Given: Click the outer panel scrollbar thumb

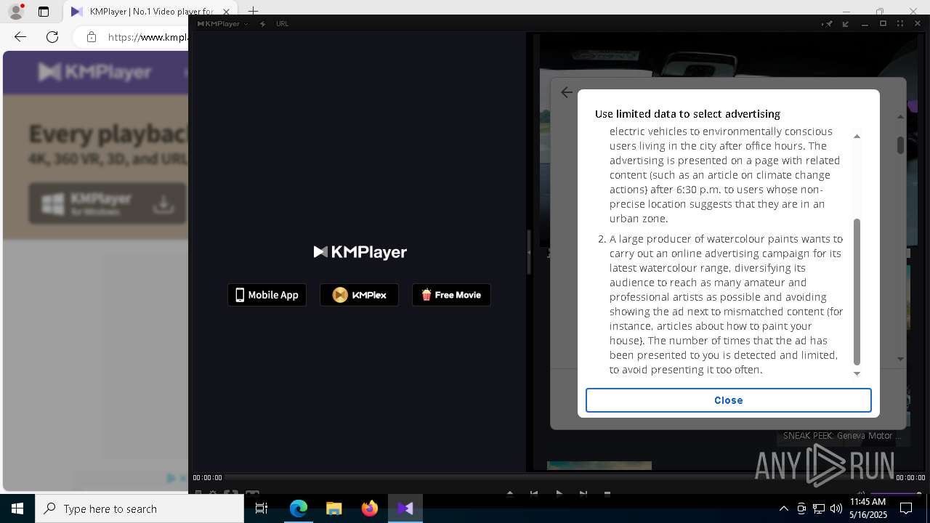Looking at the screenshot, I should point(900,145).
